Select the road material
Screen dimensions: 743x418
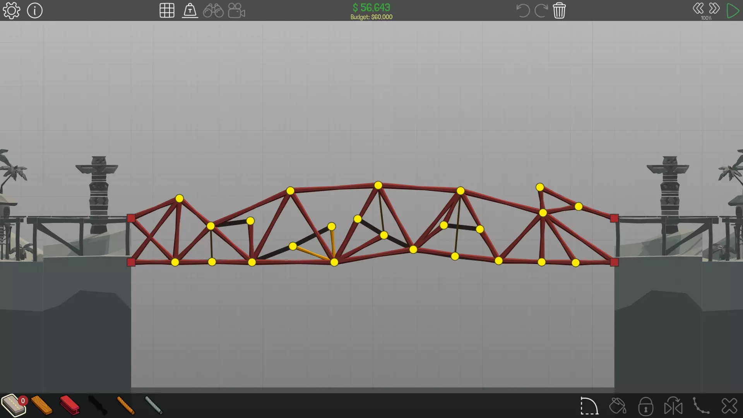pyautogui.click(x=13, y=405)
